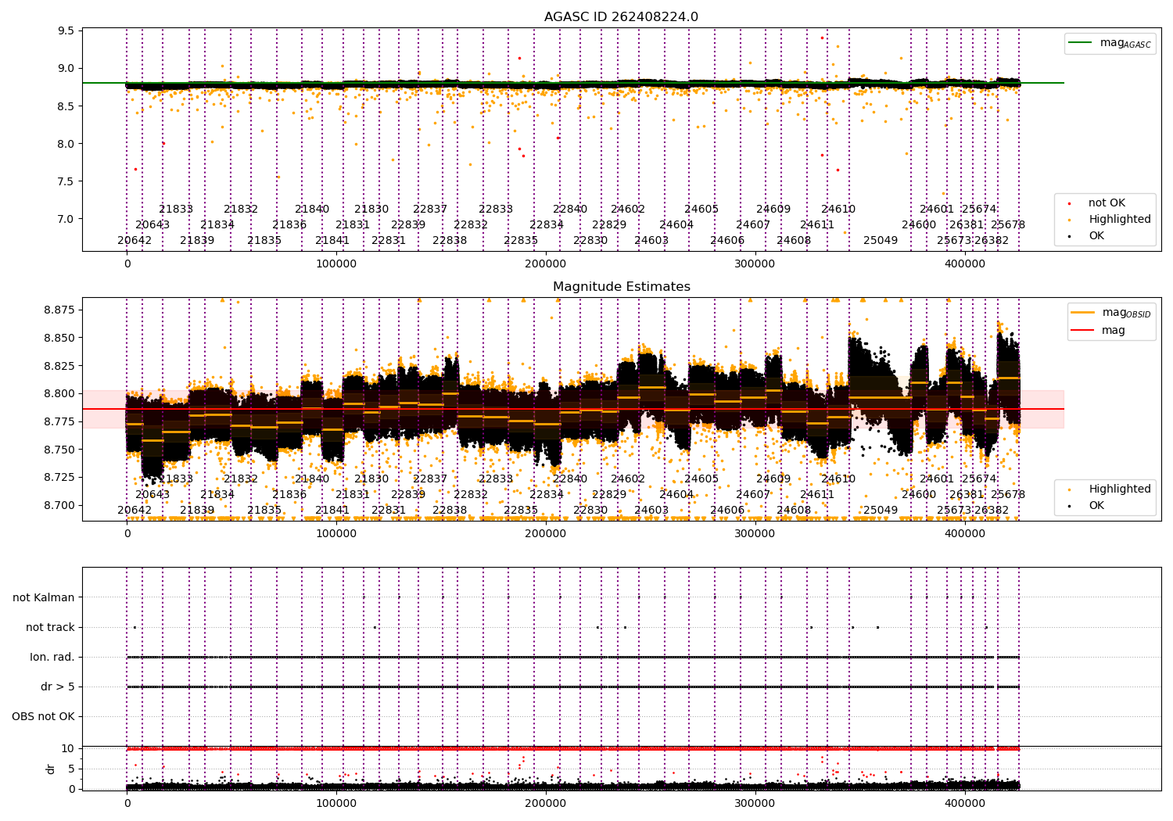
Task: Click obsid label 24611 in Magnitude Estimates plot
Action: click(817, 495)
